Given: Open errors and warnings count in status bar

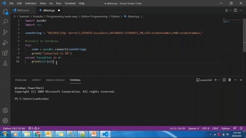Looking at the screenshot, I should 34,128.
